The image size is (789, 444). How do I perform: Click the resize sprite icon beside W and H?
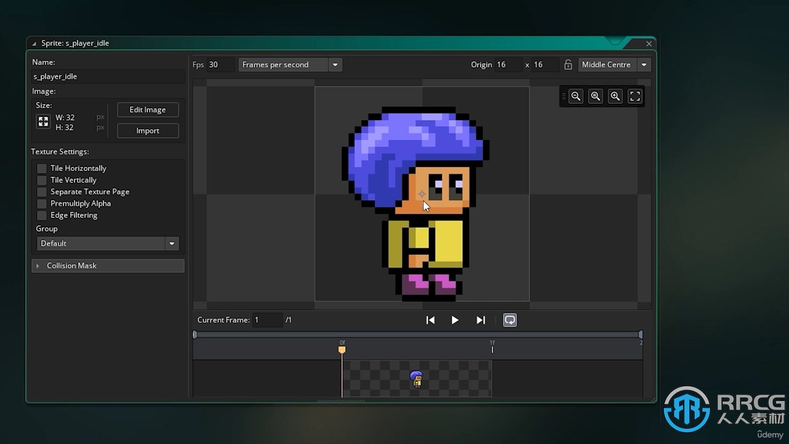[43, 121]
